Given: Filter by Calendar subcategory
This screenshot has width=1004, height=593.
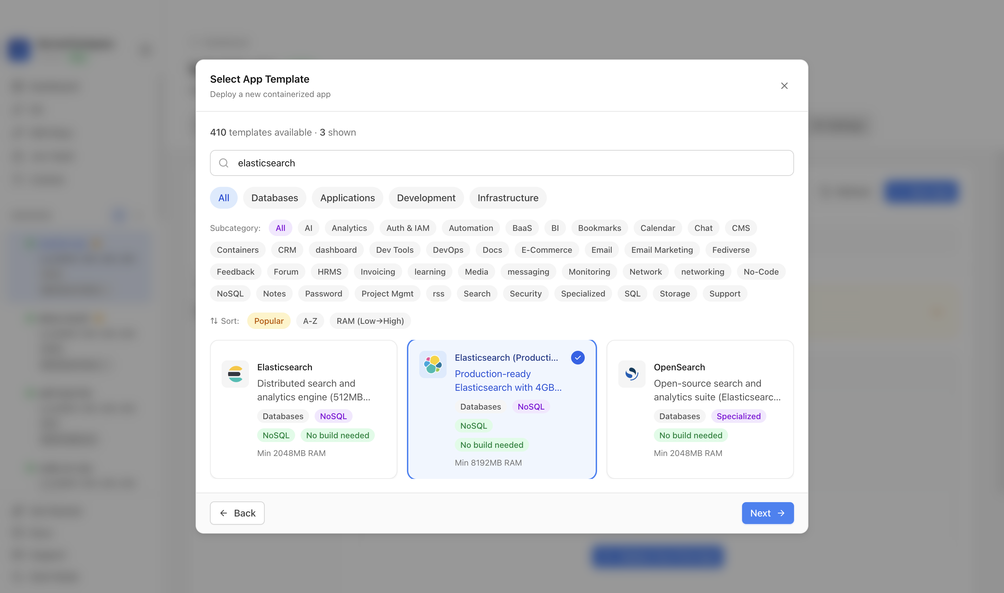Looking at the screenshot, I should 658,228.
